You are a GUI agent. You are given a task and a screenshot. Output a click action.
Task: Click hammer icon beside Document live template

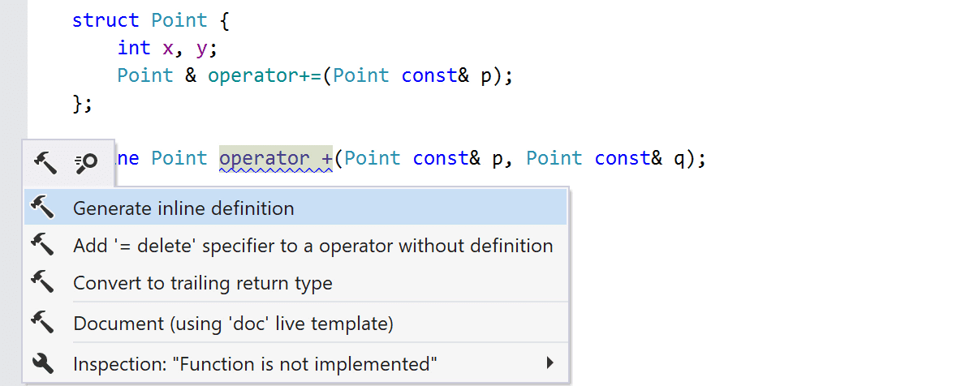42,324
